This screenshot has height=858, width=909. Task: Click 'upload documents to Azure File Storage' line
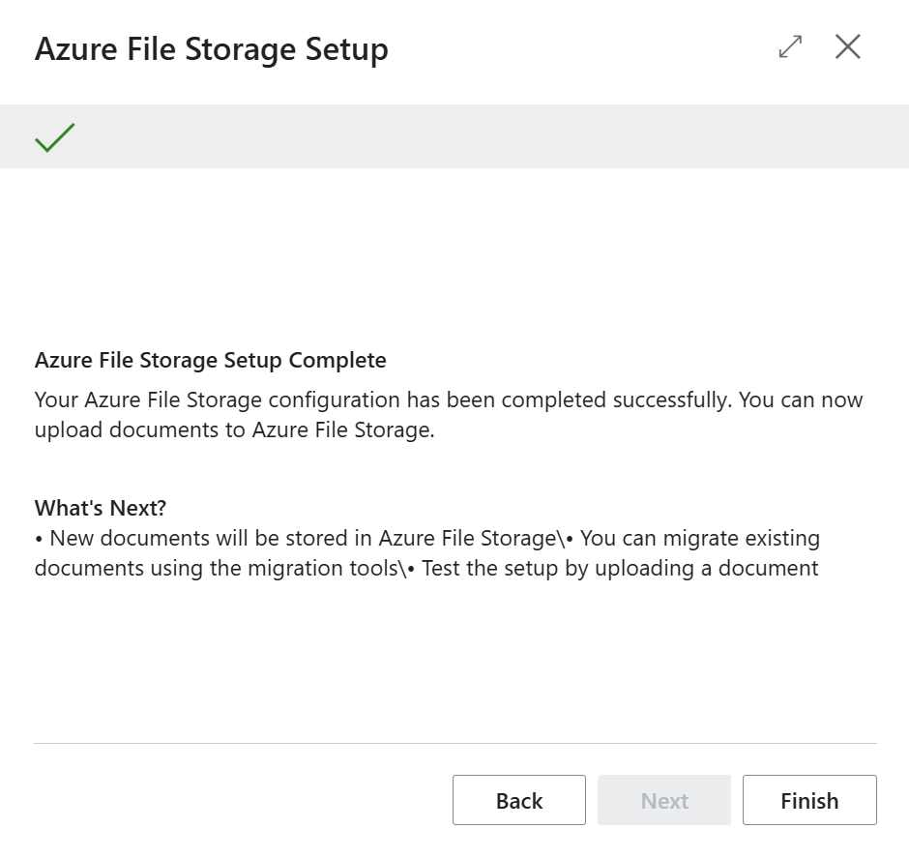[x=234, y=430]
